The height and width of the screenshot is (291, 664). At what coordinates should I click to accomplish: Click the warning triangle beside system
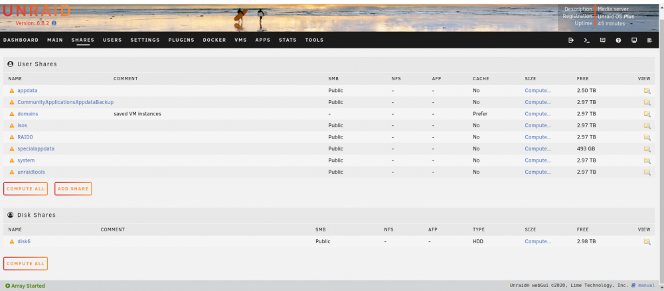[x=12, y=160]
